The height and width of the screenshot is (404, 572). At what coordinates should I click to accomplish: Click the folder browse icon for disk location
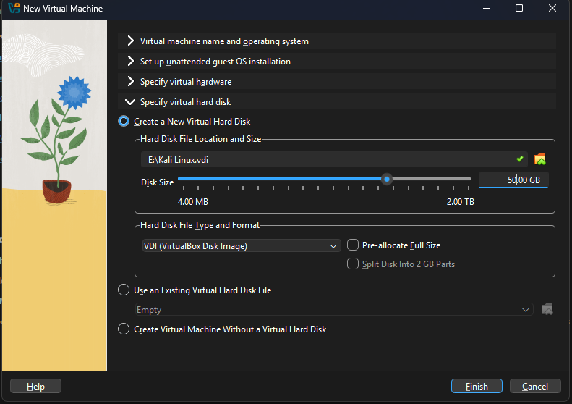[x=539, y=159]
